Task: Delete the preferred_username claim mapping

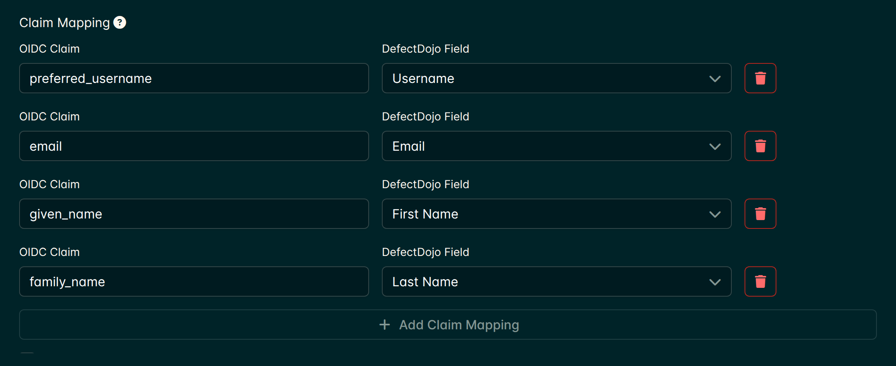Action: pyautogui.click(x=760, y=78)
